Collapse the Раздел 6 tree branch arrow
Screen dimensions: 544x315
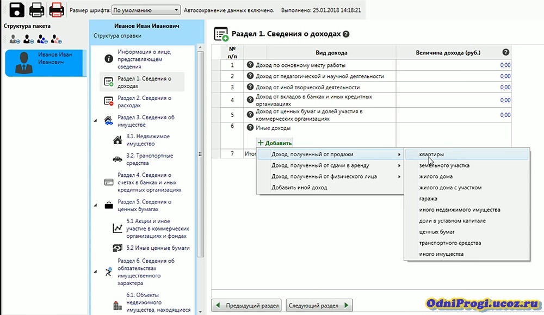click(x=95, y=271)
